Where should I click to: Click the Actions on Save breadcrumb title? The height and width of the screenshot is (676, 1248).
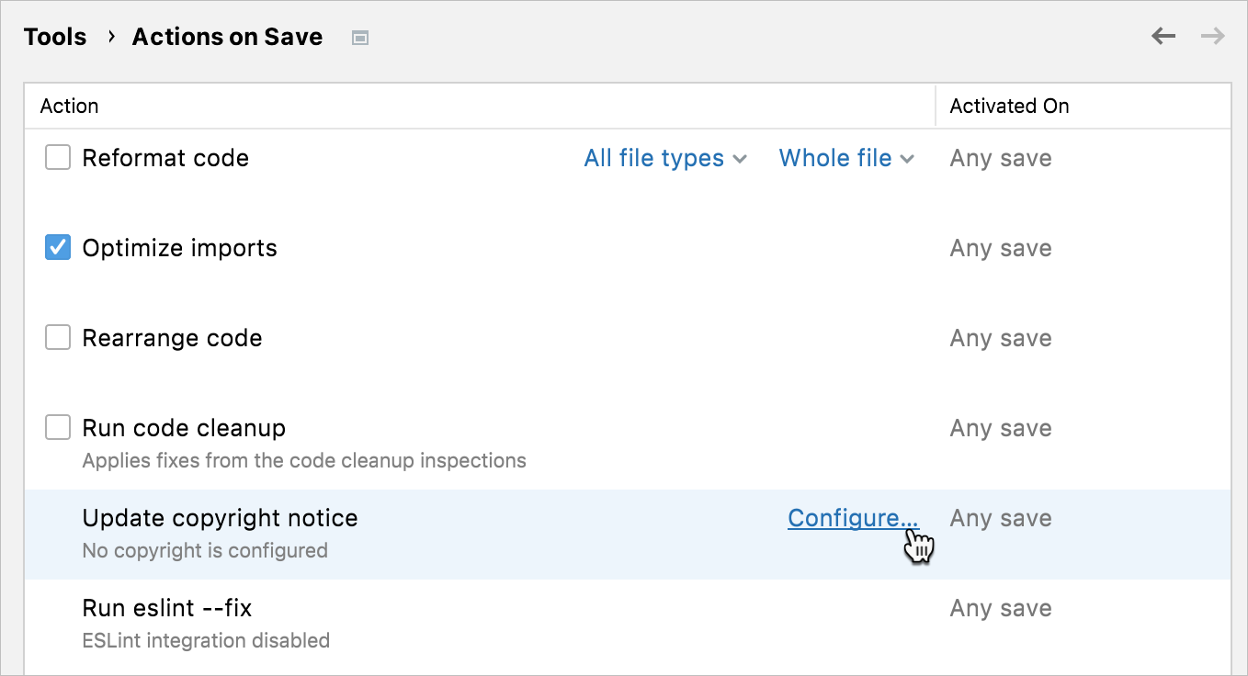[227, 37]
